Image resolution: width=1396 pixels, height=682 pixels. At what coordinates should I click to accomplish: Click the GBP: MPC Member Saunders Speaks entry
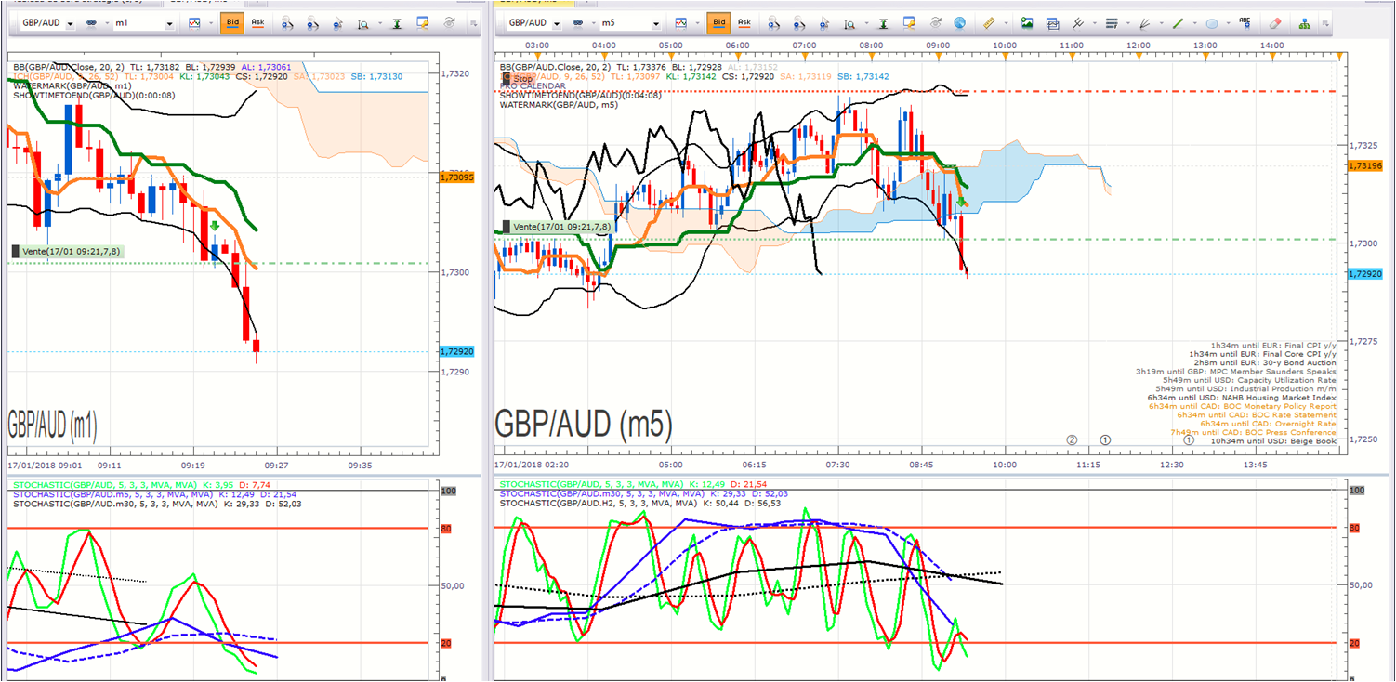pos(1236,372)
